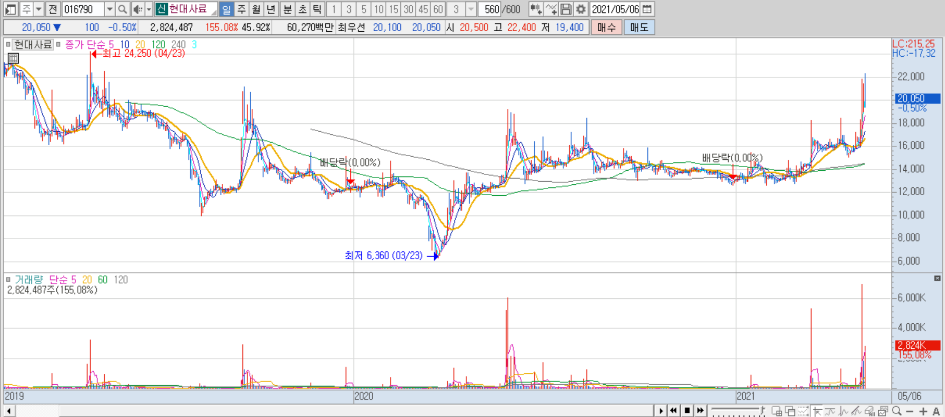Screen dimensions: 945x417
Task: Expand the 현대사료 stock name field corner arrow
Action: pos(214,12)
